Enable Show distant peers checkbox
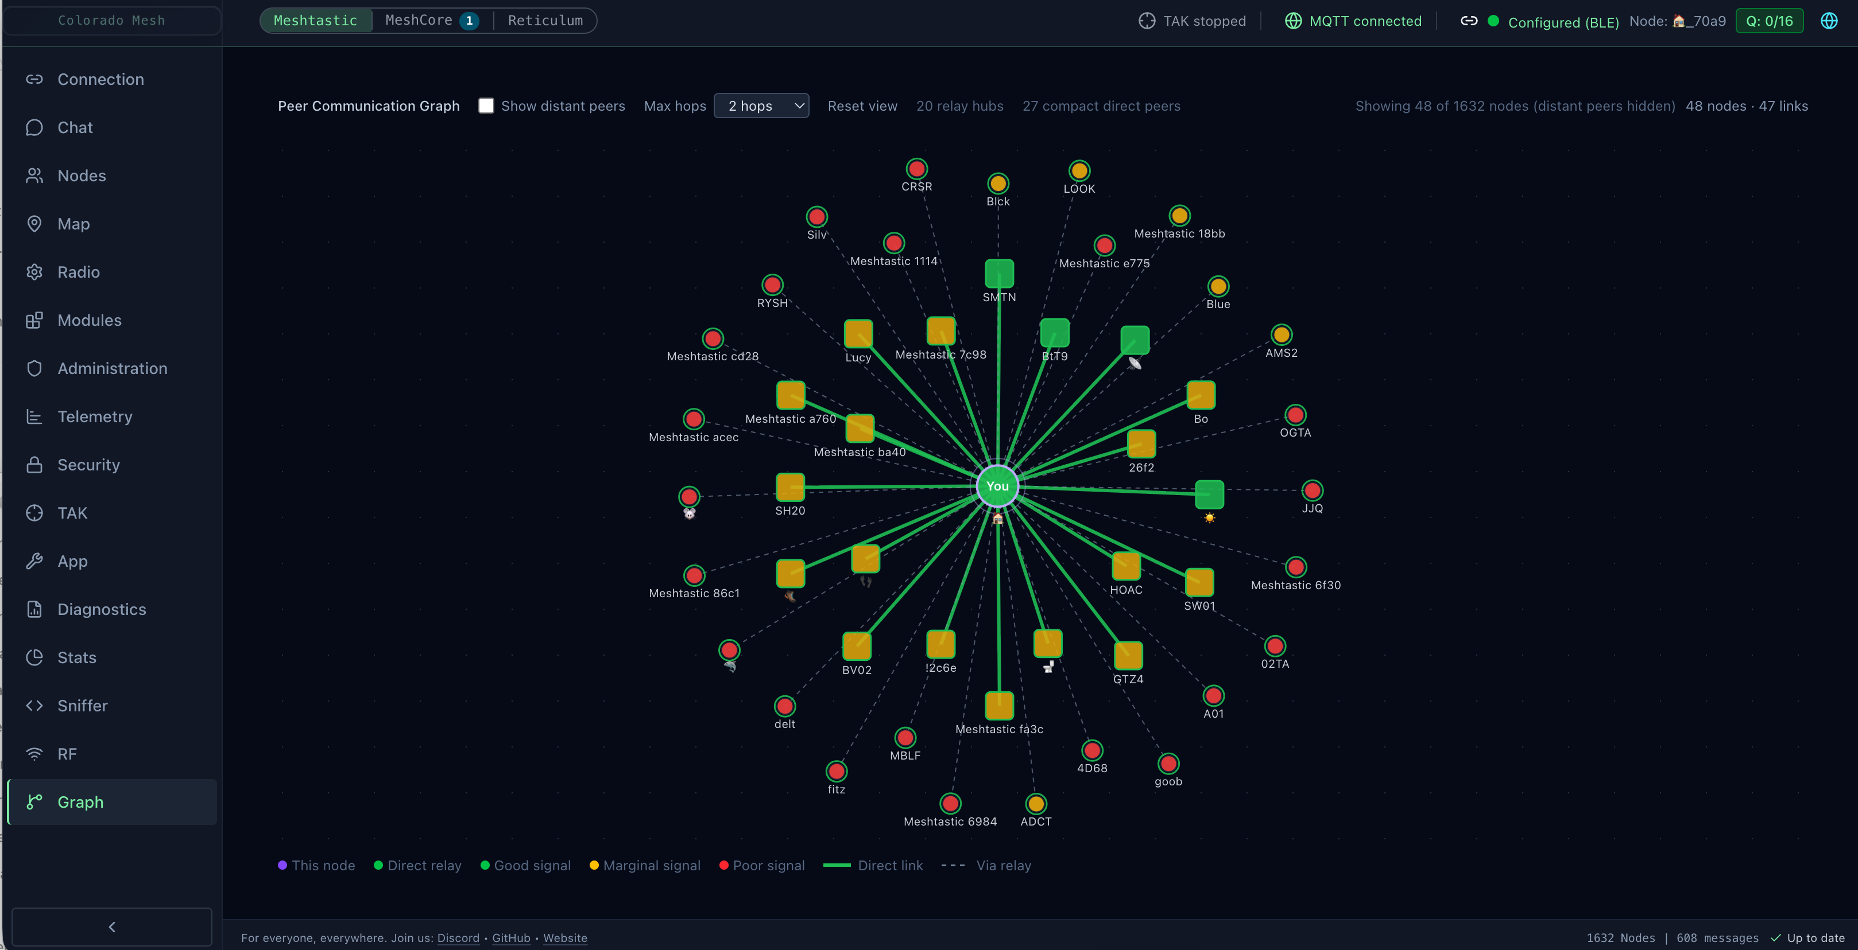The height and width of the screenshot is (950, 1858). [487, 106]
